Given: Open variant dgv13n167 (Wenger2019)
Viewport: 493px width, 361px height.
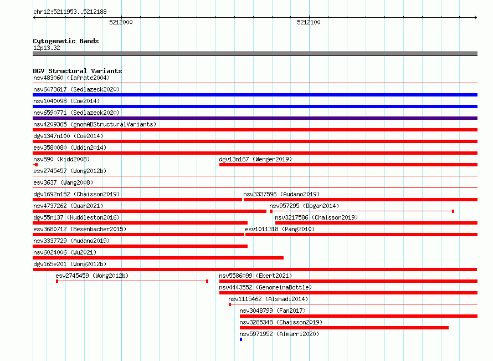Looking at the screenshot, I should (255, 159).
